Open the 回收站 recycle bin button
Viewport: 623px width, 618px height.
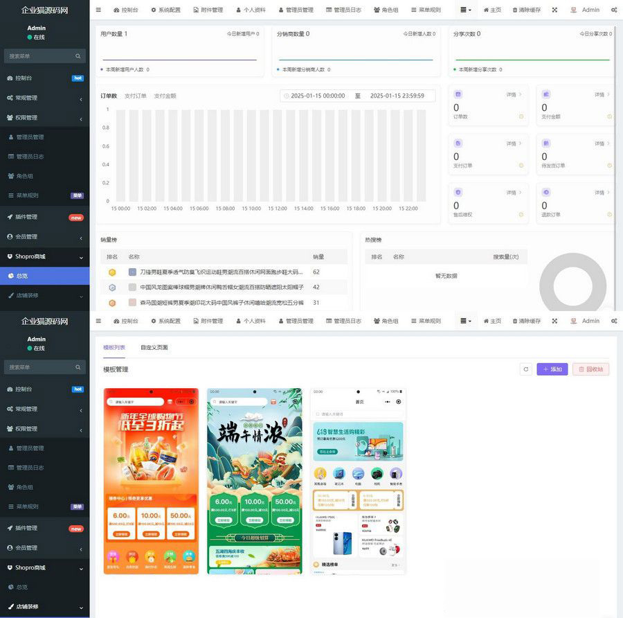(590, 369)
